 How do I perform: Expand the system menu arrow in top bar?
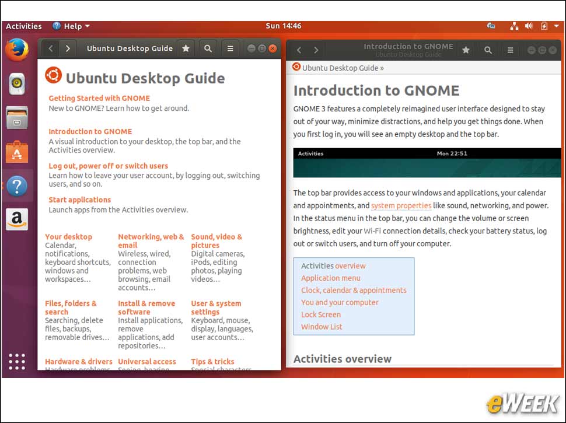[557, 26]
